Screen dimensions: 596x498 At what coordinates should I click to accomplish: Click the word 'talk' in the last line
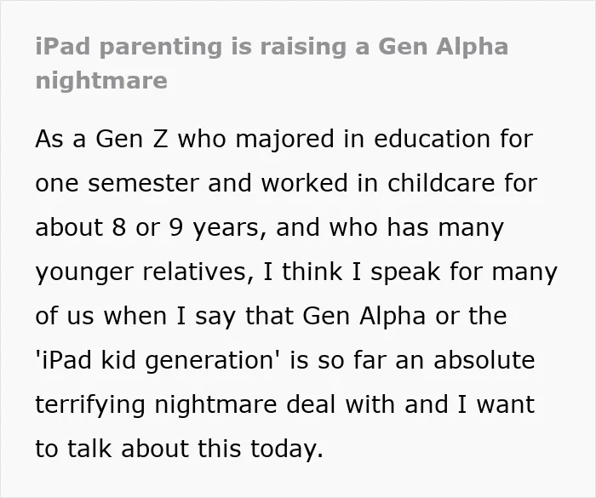[89, 448]
